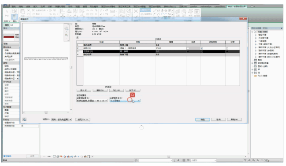286x166 pixels.
Task: Click the drawing area horizontal scrollbar thumb
Action: click(169, 156)
